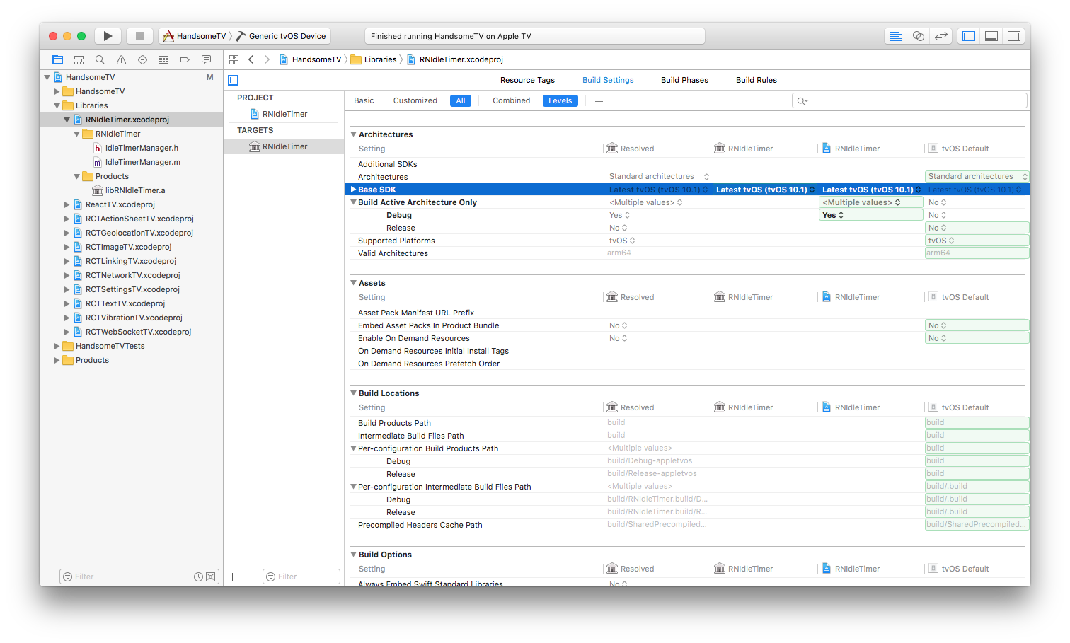Expand the Base SDK row
This screenshot has height=643, width=1070.
[353, 190]
